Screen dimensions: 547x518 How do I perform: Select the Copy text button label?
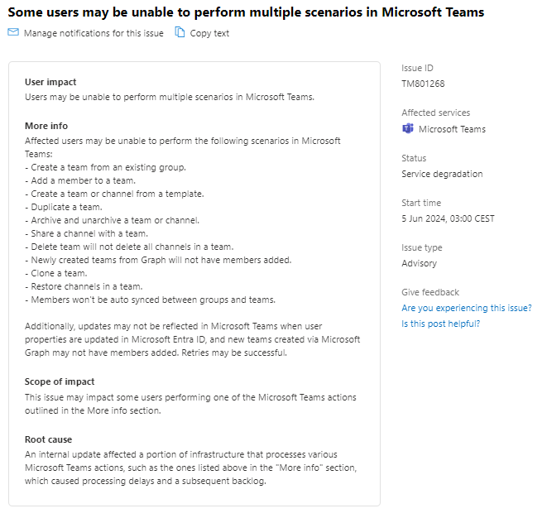tap(209, 33)
